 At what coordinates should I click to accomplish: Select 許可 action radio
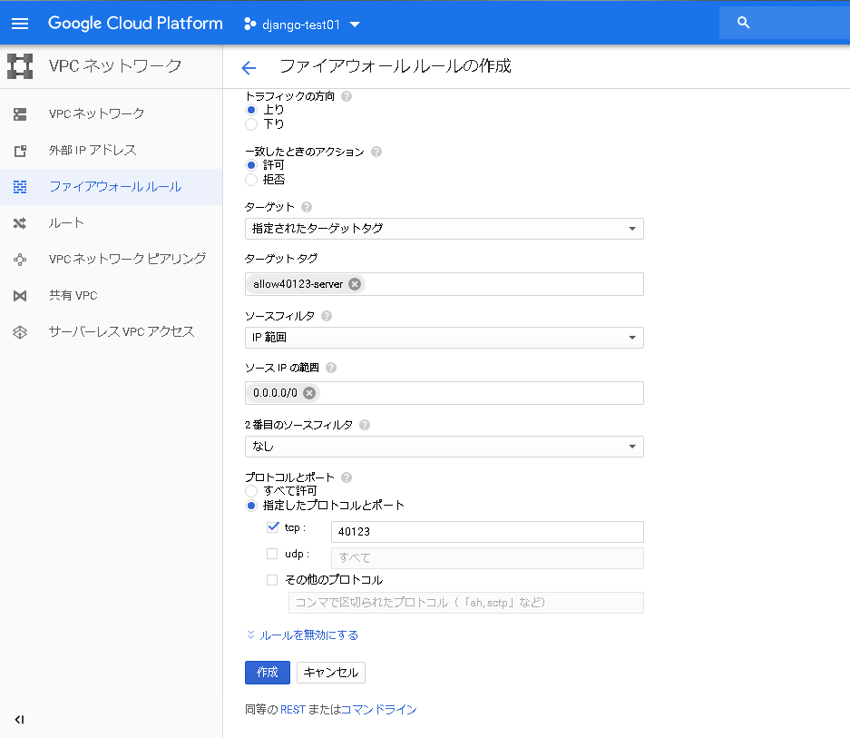[x=251, y=165]
